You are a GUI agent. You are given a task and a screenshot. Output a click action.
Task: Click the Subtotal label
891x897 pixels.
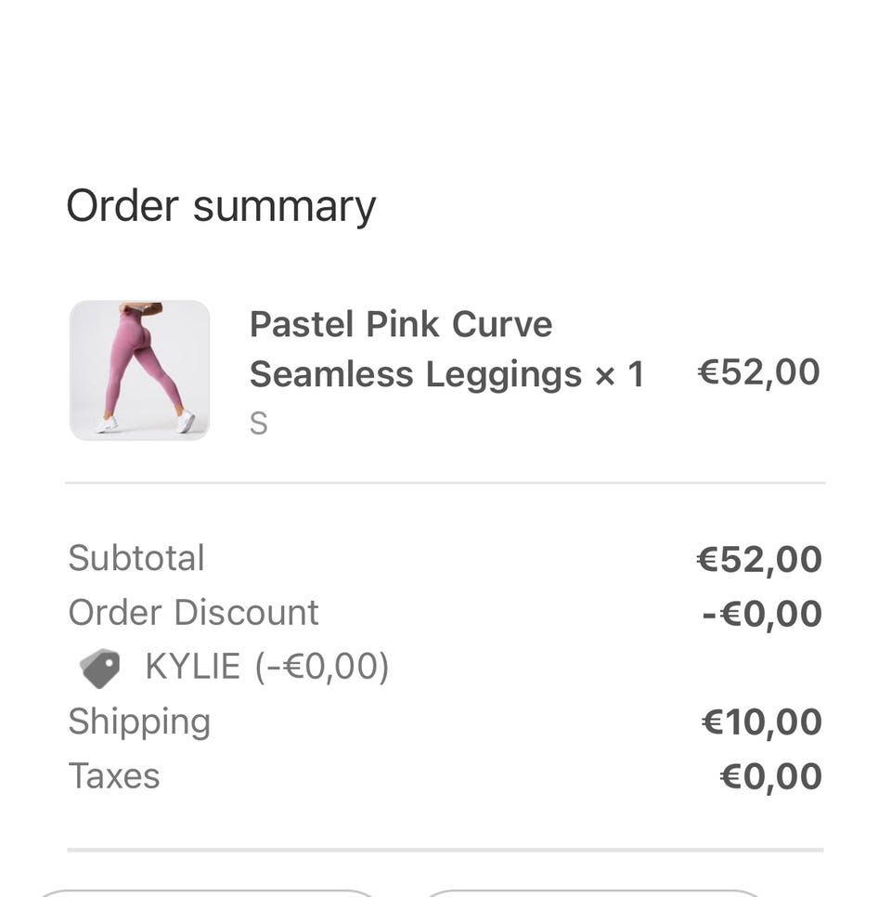[x=136, y=558]
